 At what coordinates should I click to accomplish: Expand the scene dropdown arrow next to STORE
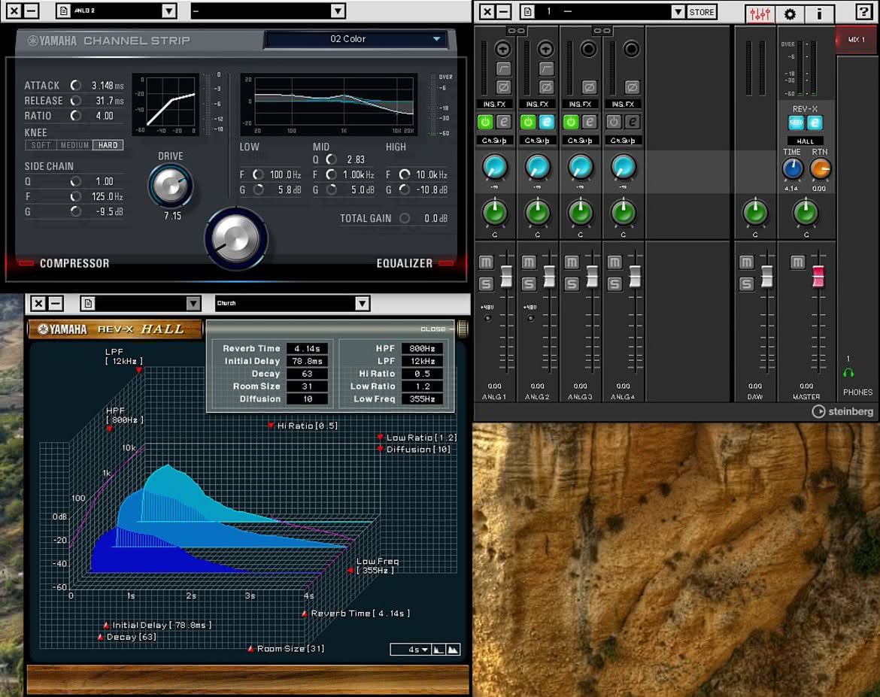678,12
